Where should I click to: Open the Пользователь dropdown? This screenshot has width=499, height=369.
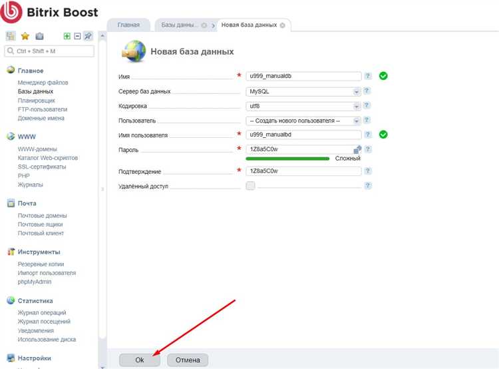pyautogui.click(x=303, y=121)
